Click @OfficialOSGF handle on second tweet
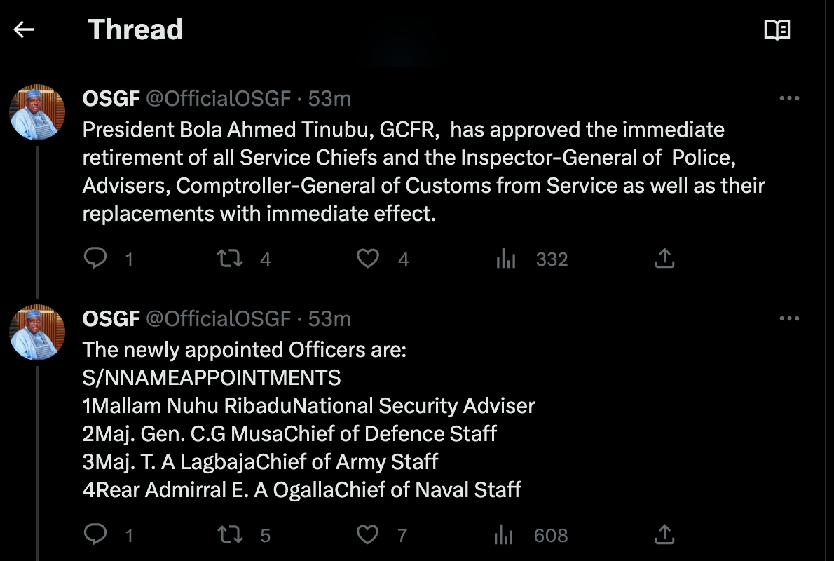834x561 pixels. pos(217,319)
